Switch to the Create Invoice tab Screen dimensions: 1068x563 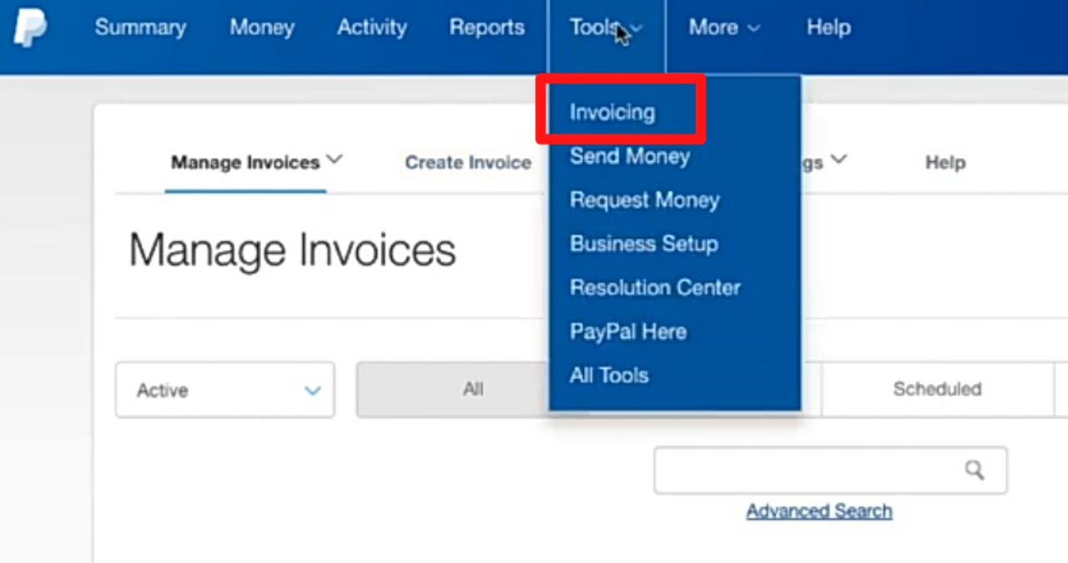click(x=467, y=162)
